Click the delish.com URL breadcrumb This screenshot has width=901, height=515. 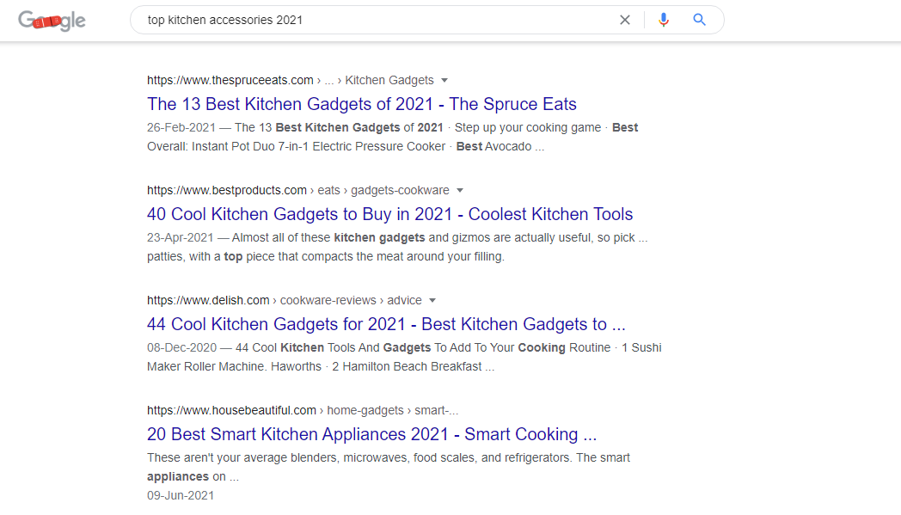[285, 301]
